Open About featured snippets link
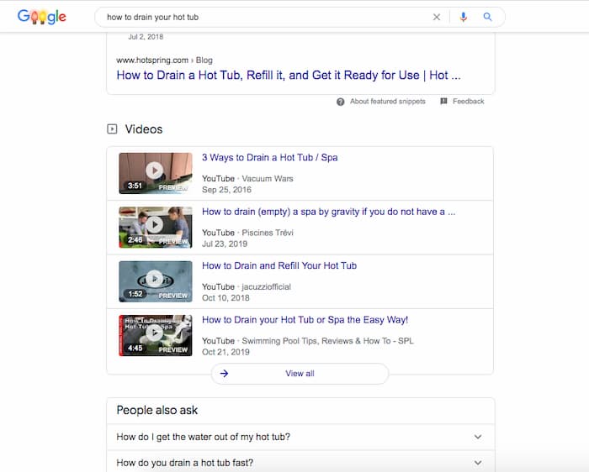Screen dimensions: 589x472 pos(388,102)
